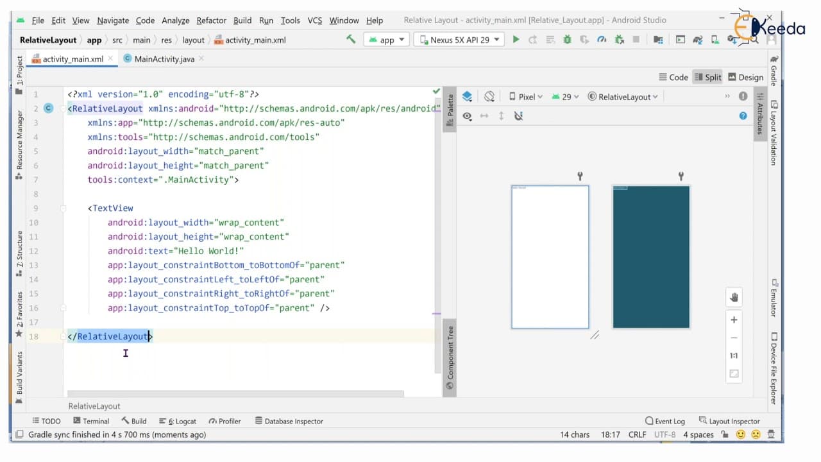Open the Event Log
821x462 pixels.
pyautogui.click(x=665, y=421)
